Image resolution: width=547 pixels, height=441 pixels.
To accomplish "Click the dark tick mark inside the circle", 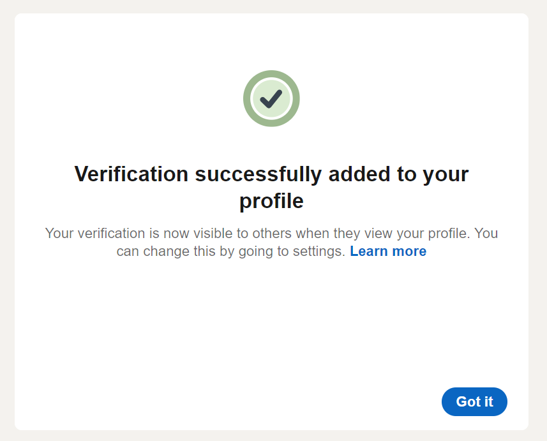I will (x=271, y=98).
